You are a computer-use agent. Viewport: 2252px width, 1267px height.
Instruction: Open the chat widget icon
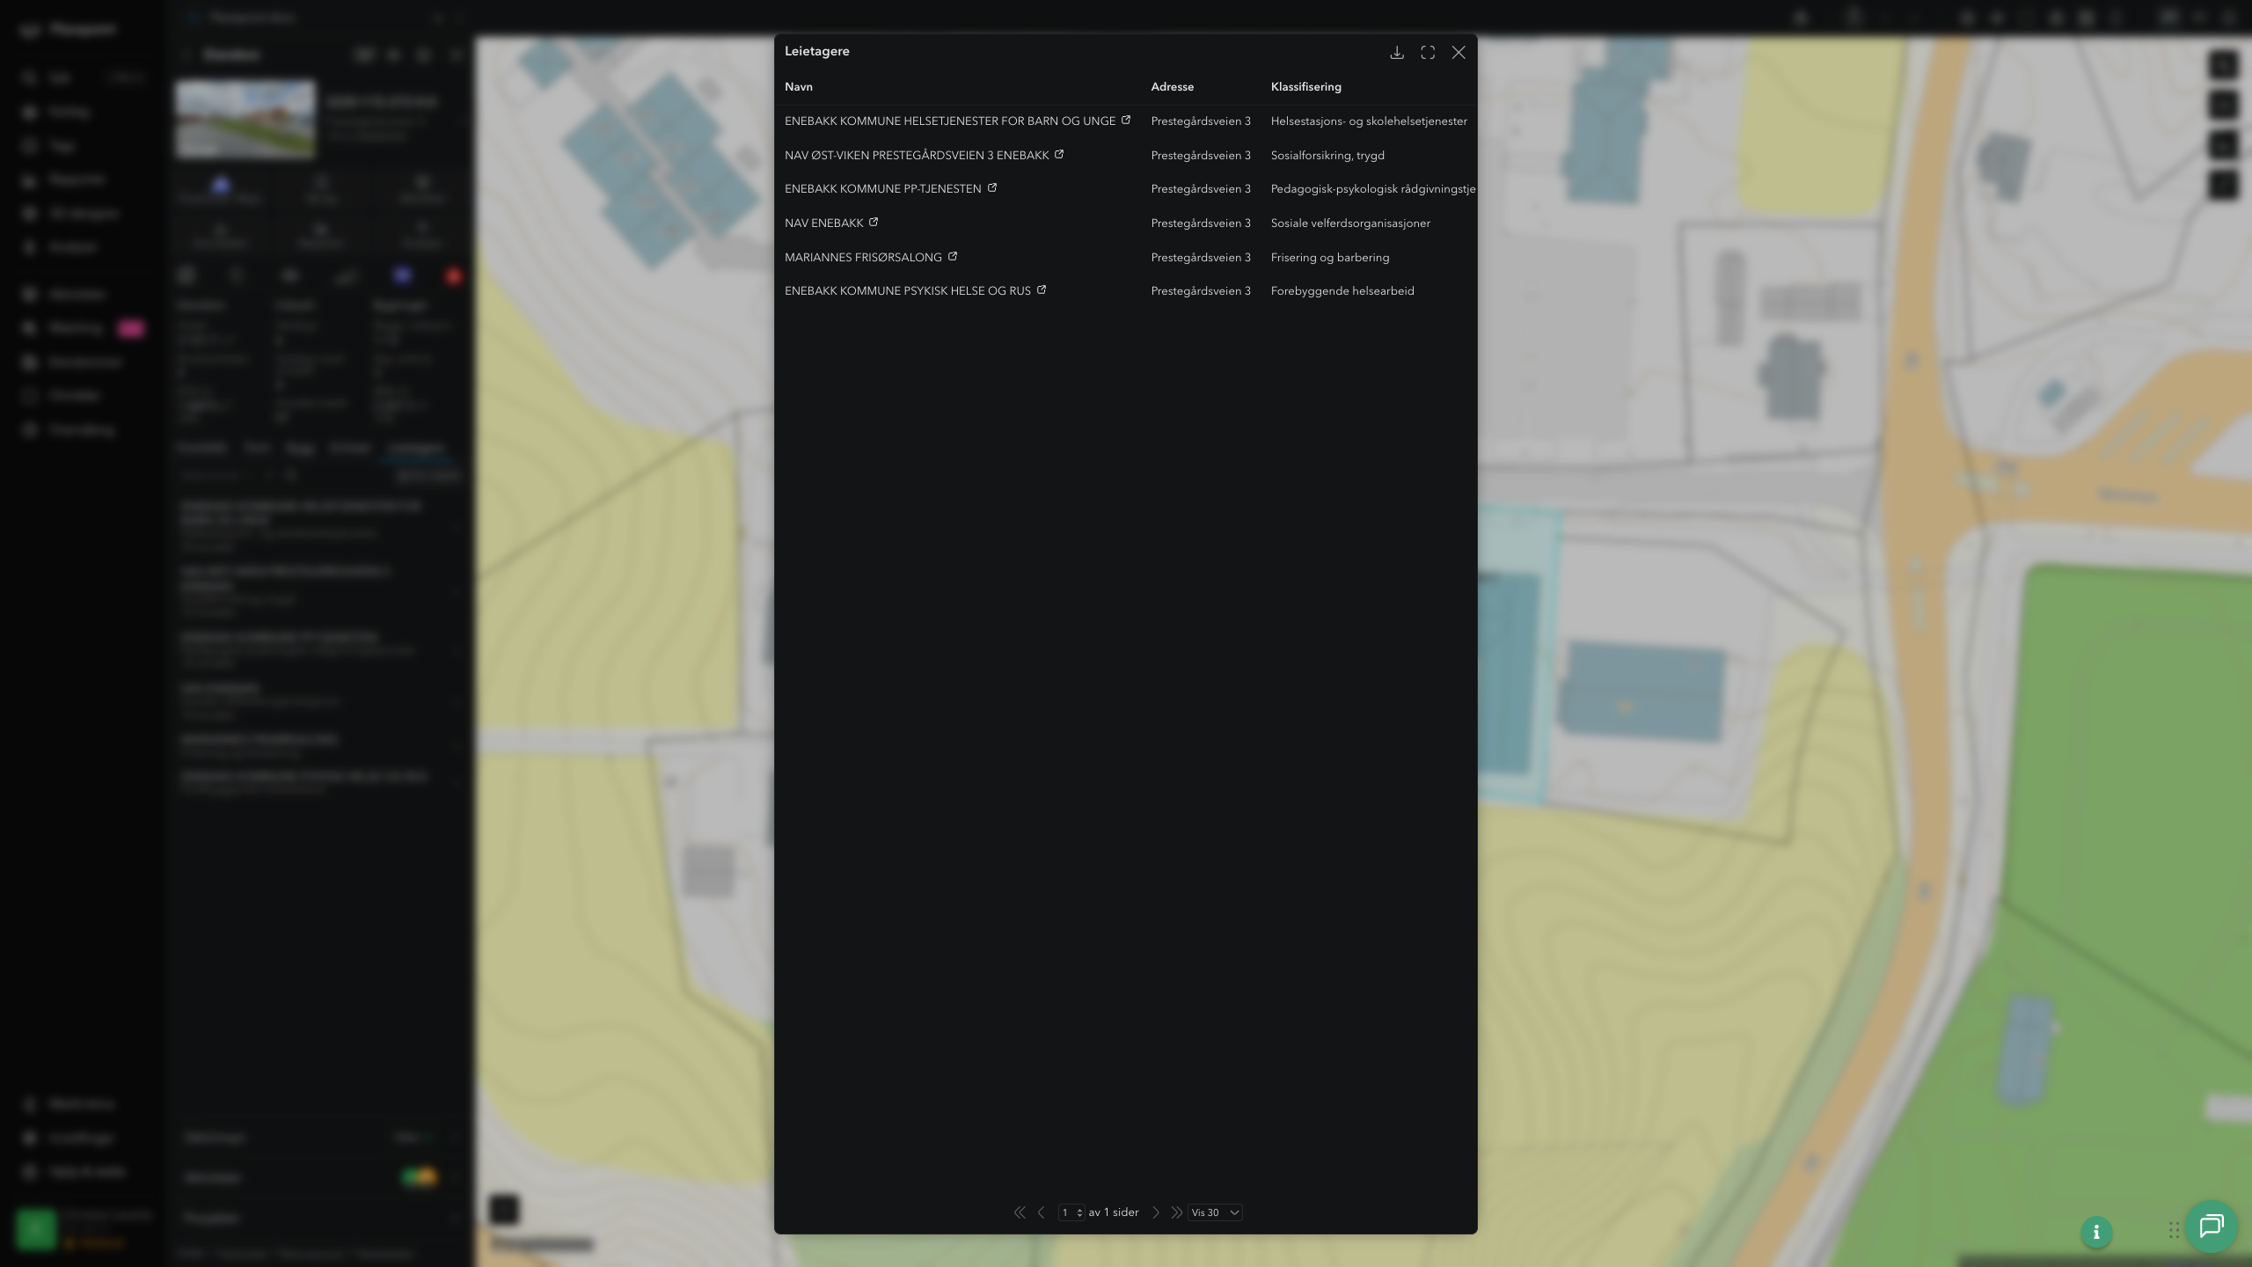(2211, 1227)
